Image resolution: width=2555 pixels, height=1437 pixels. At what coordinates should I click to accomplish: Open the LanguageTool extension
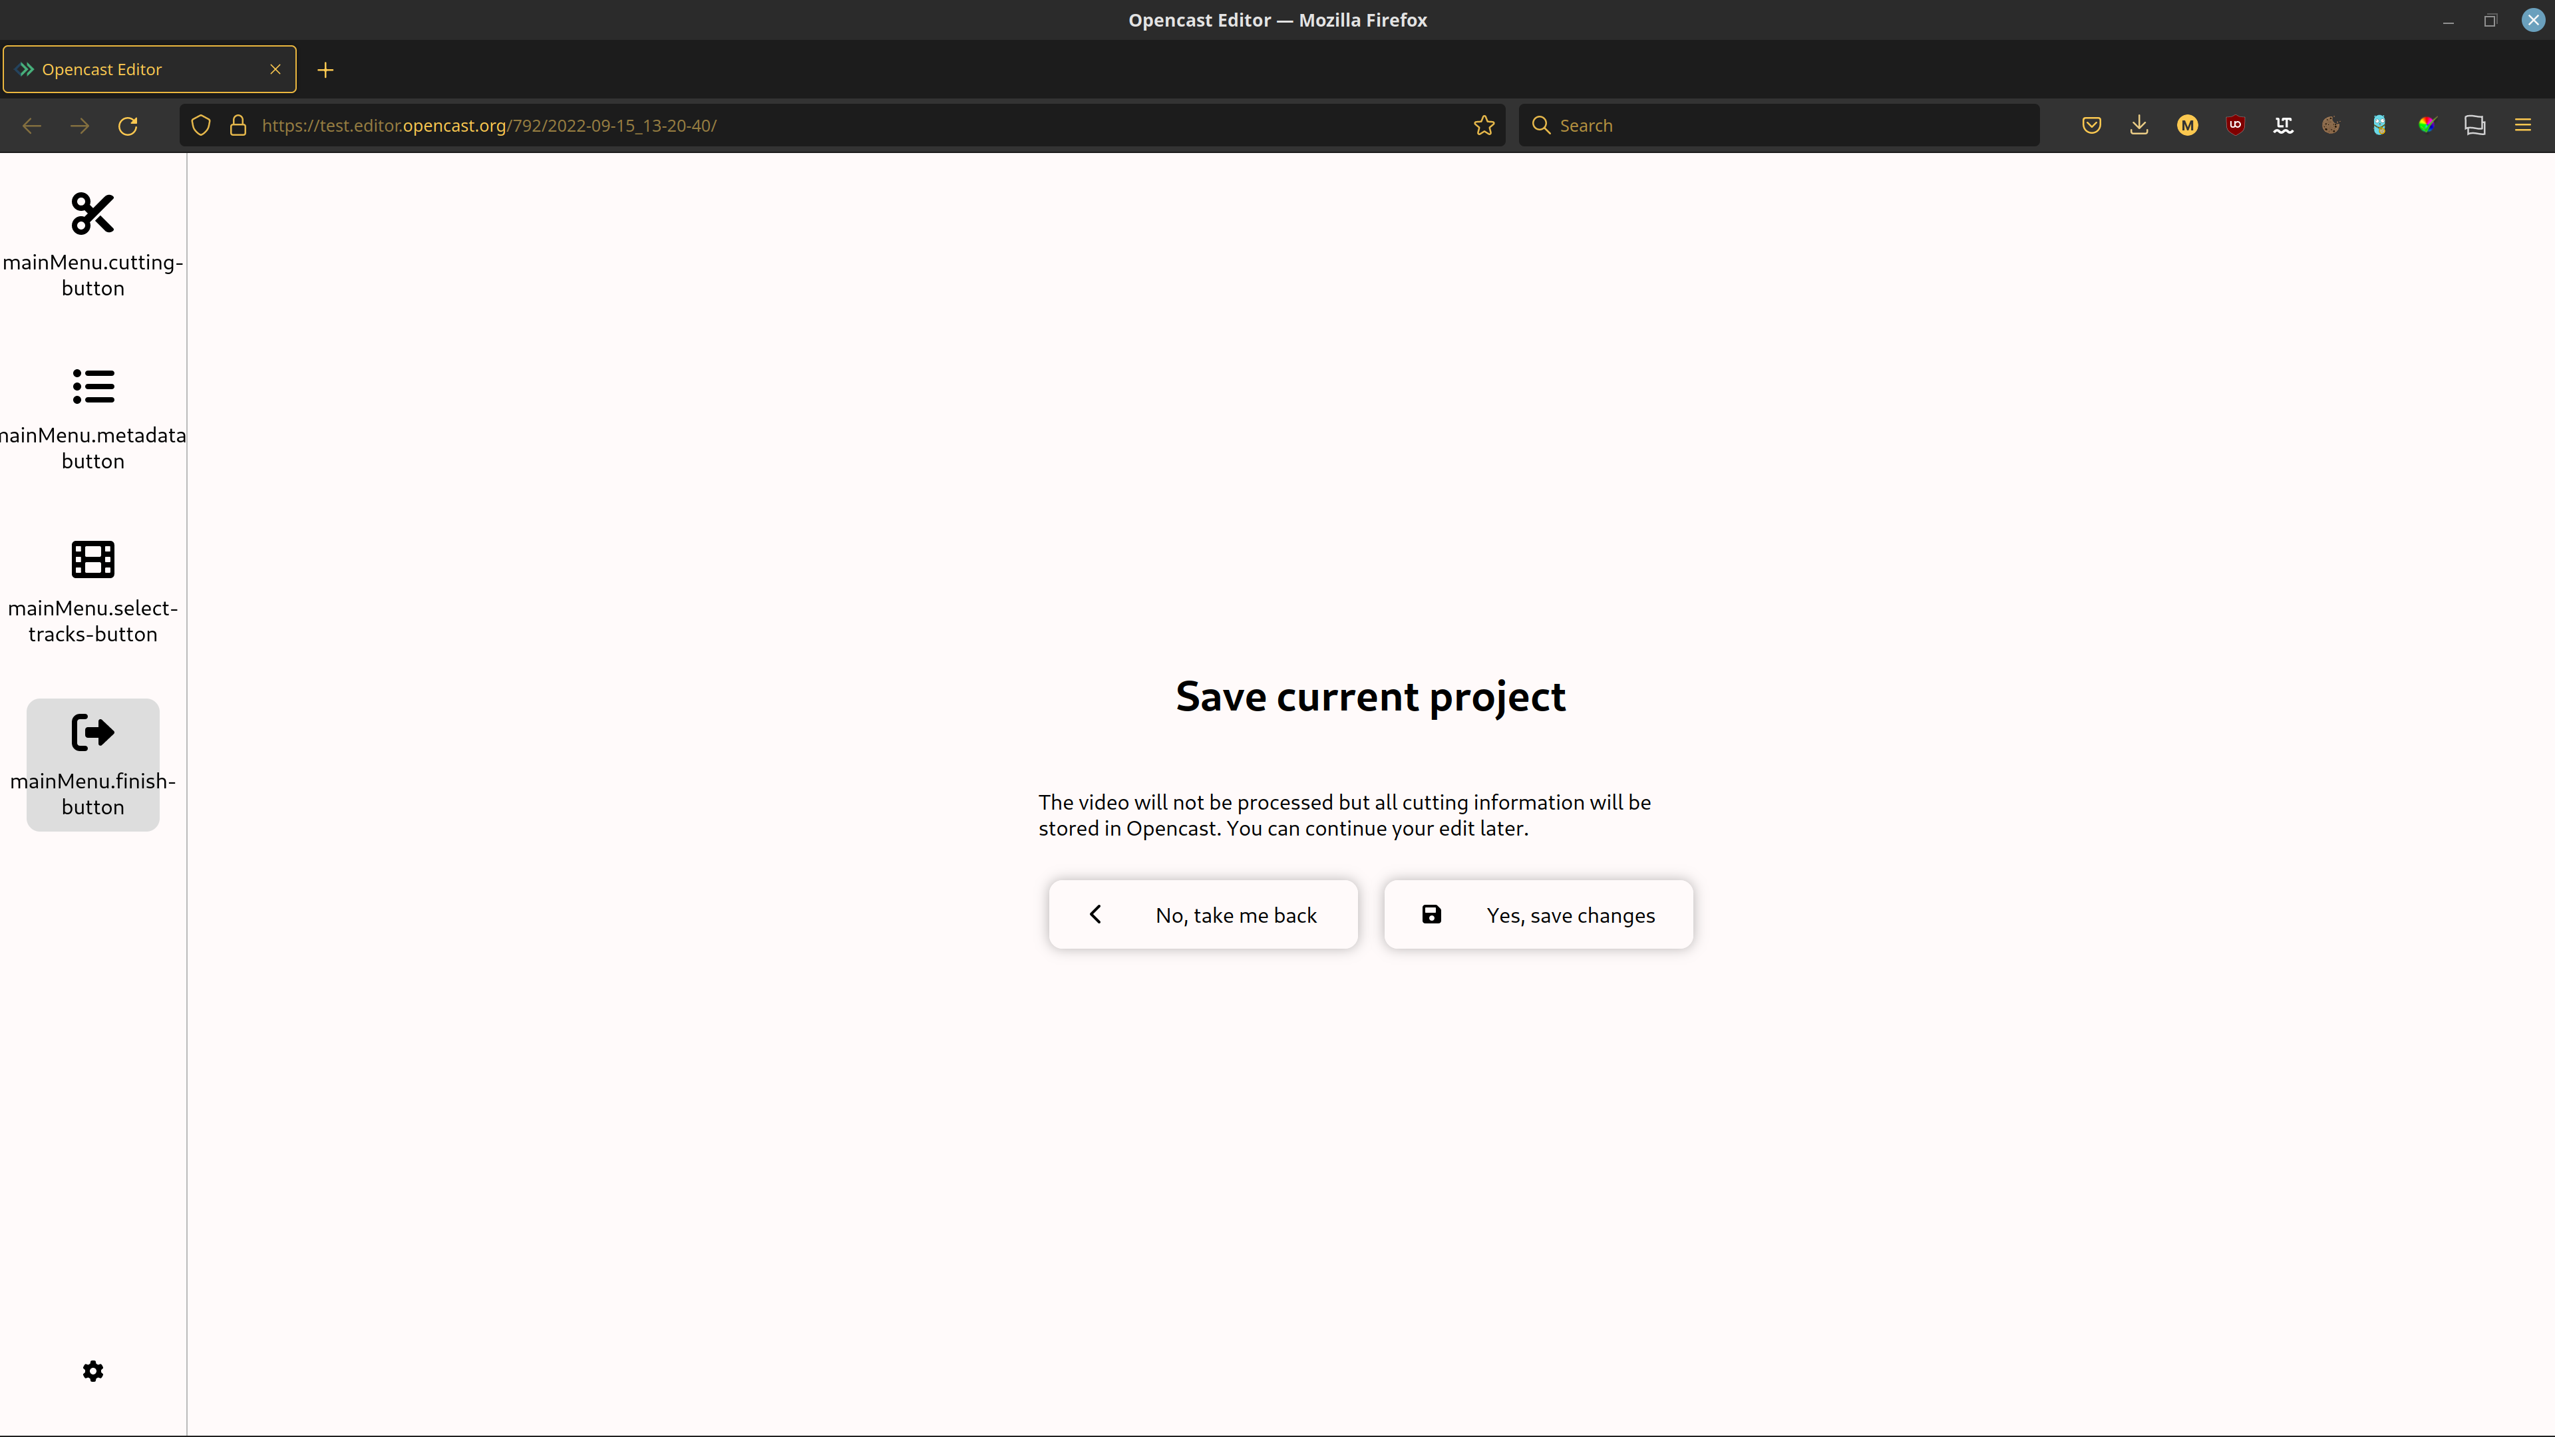[x=2284, y=125]
